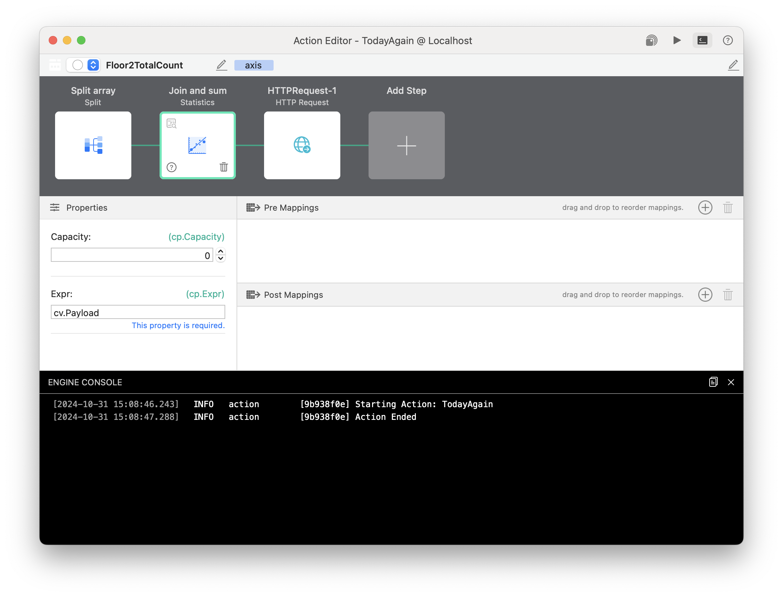
Task: Click the Join and sum step title
Action: click(x=198, y=91)
